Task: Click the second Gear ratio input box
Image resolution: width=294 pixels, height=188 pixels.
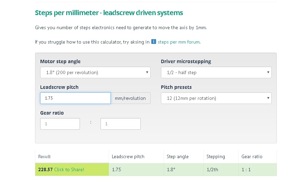Action: click(x=120, y=124)
